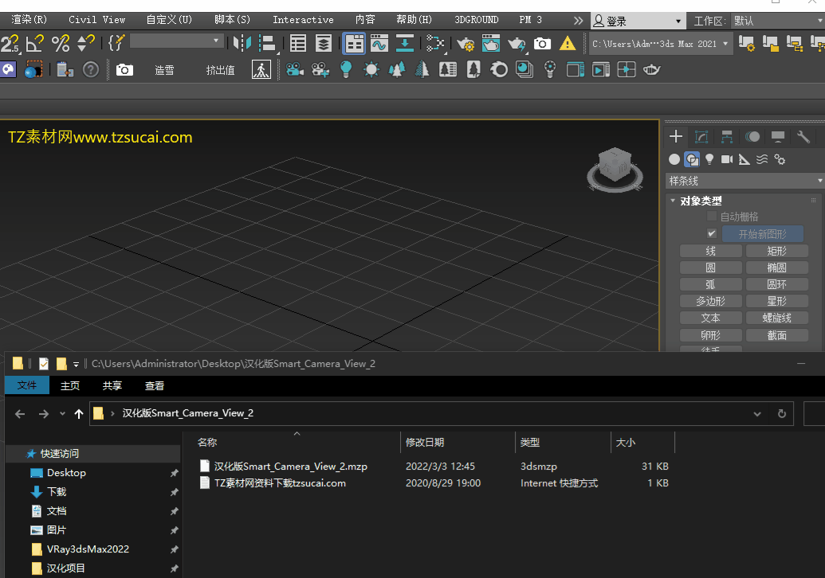Open the Utilities wrench tab
Screen dimensions: 825x578
(803, 137)
